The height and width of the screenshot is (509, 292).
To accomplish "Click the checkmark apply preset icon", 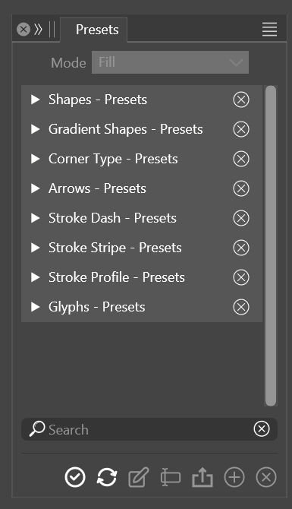I will (75, 477).
